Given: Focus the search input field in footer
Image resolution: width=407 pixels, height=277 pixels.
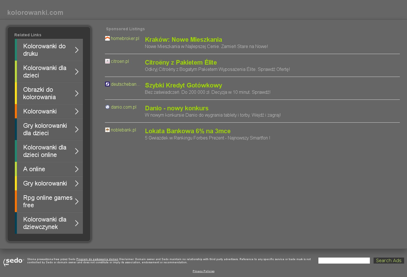Looking at the screenshot, I should pyautogui.click(x=344, y=261).
